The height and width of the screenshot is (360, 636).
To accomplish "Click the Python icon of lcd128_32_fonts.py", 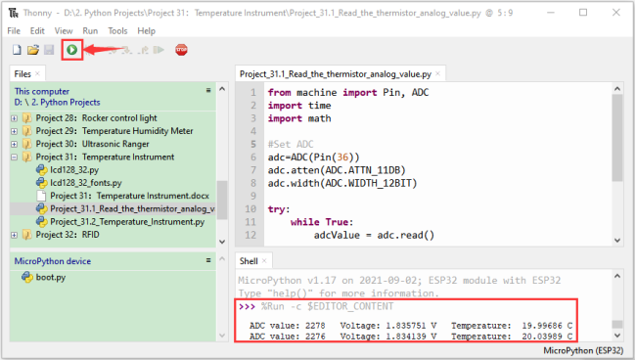I will point(41,183).
